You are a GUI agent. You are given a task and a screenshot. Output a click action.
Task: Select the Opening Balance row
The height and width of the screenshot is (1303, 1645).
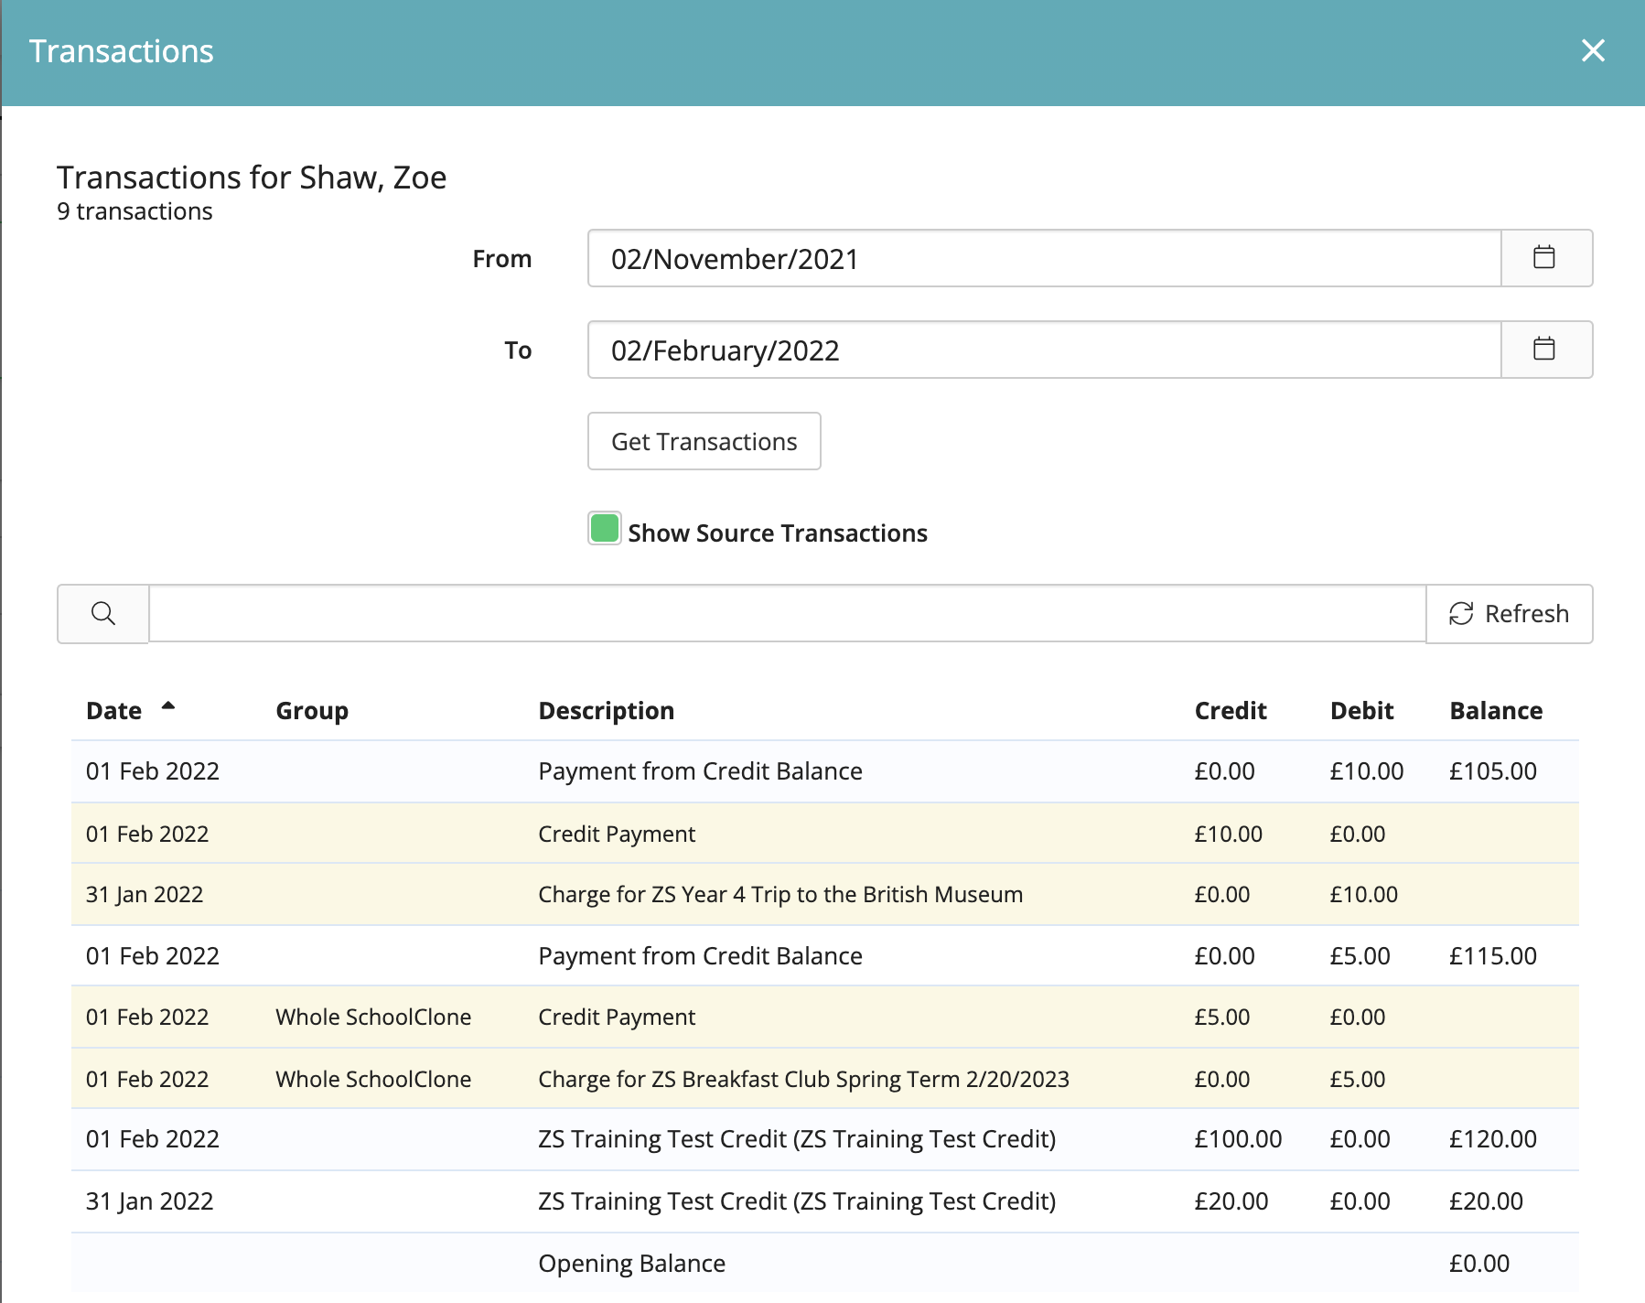coord(825,1264)
